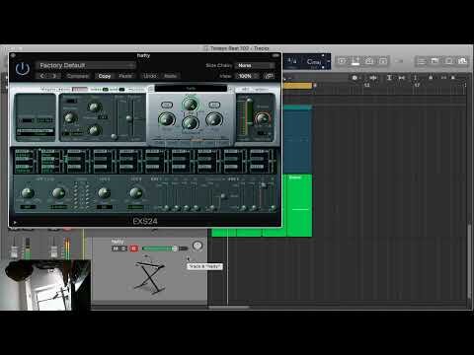This screenshot has height=355, width=474.
Task: Click the EXS24 output Volume knob
Action: tap(262, 118)
